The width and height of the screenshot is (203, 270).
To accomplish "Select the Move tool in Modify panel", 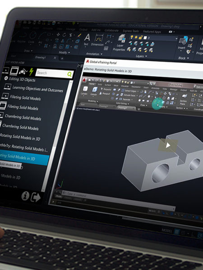I will click(58, 35).
